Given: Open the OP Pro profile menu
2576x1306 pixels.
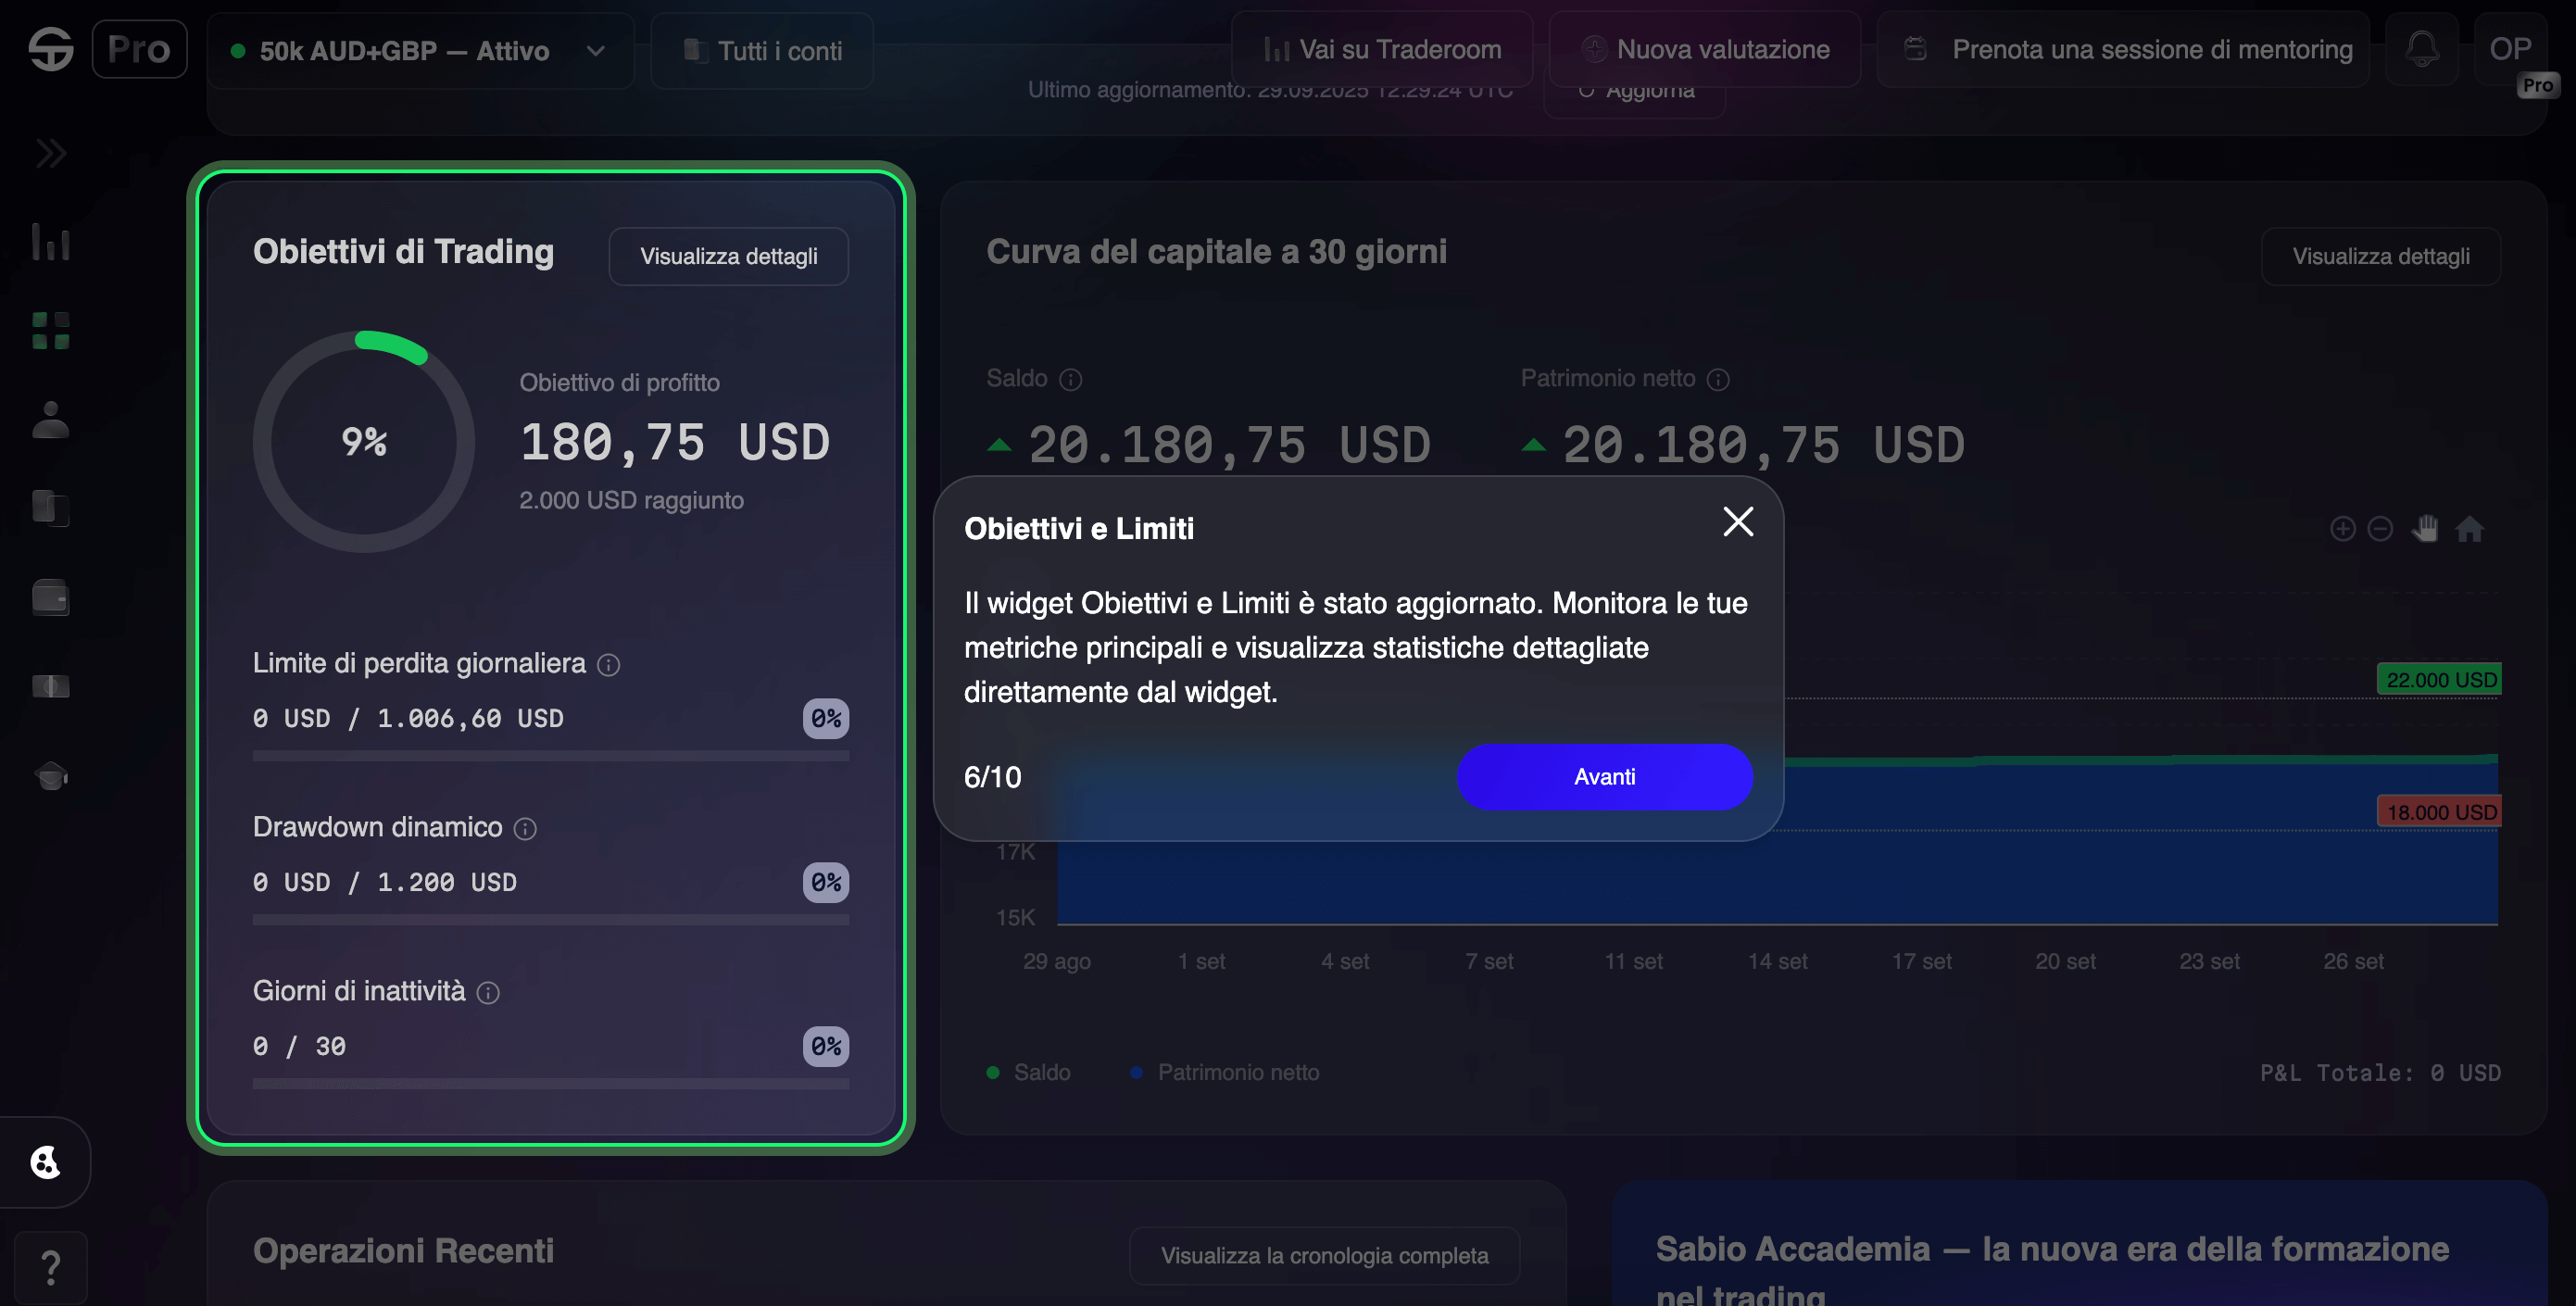Looking at the screenshot, I should 2512,49.
